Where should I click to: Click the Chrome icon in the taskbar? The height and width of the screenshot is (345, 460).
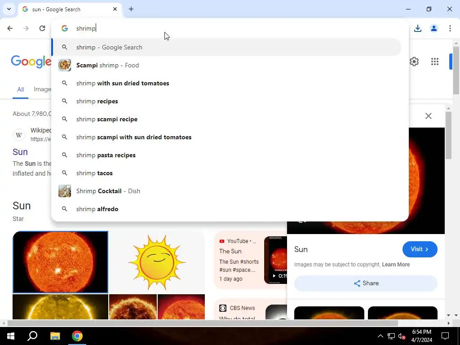point(77,336)
